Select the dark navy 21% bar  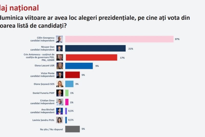[95, 48]
